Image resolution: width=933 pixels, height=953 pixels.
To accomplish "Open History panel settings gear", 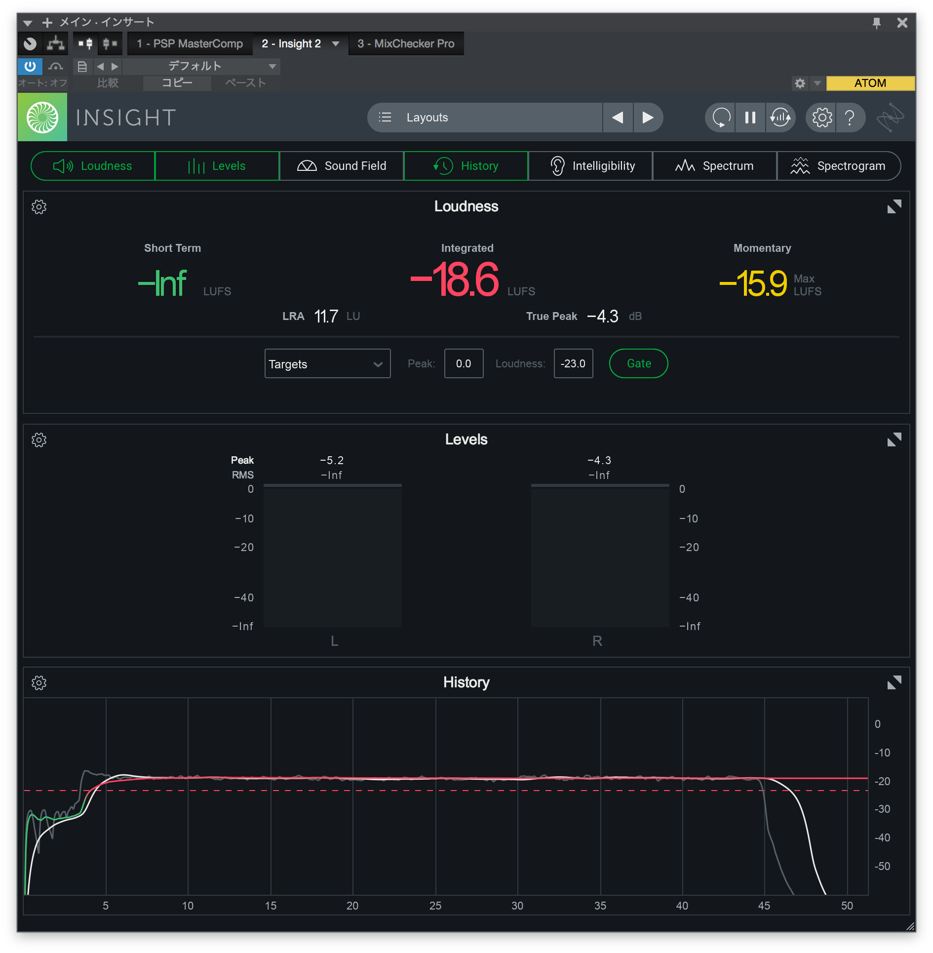I will [39, 683].
